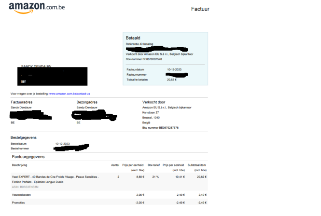Click the Kunstlaan 27 address line
The image size is (321, 216).
pyautogui.click(x=151, y=112)
